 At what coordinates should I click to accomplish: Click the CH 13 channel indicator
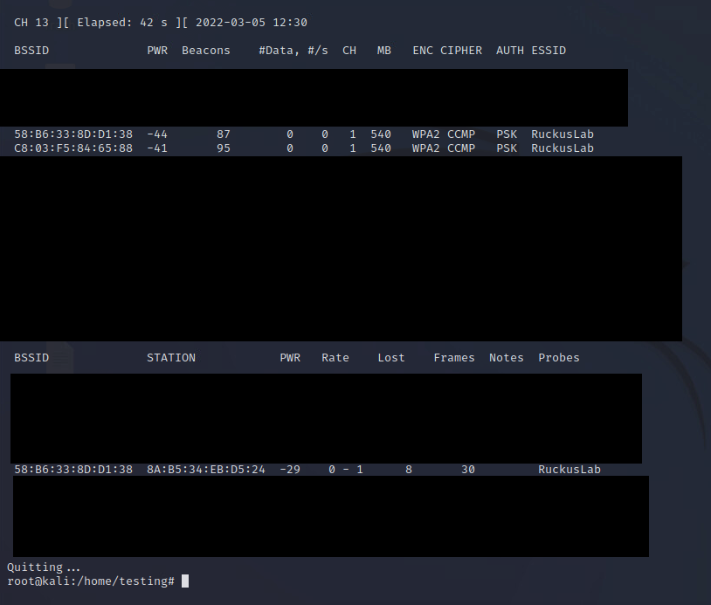(31, 22)
